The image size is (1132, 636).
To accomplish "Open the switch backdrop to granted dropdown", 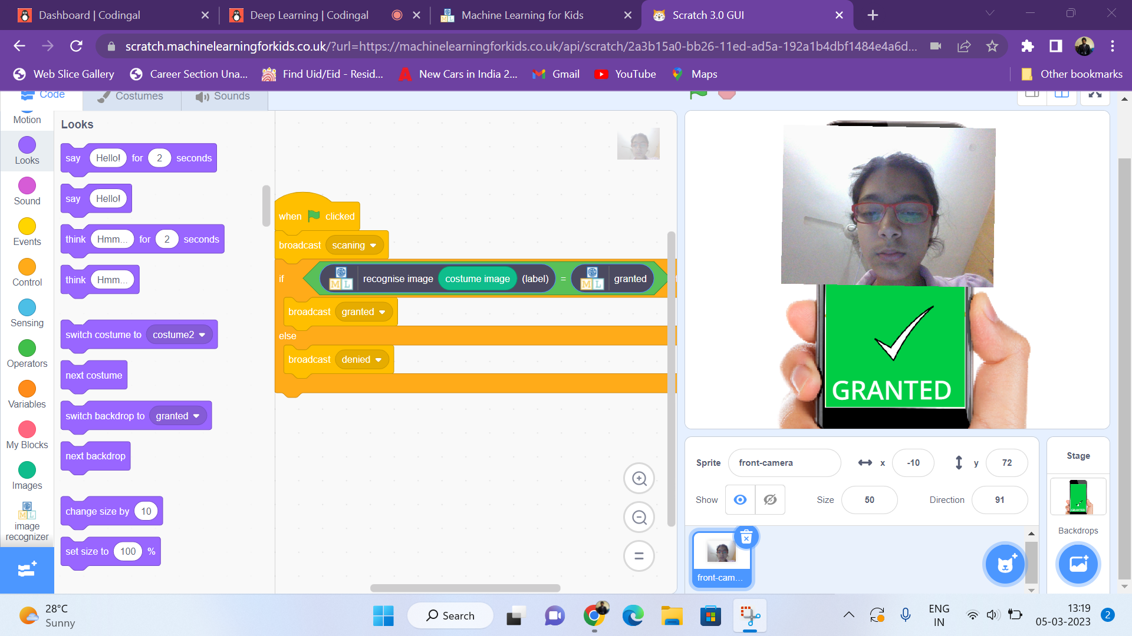I will coord(196,416).
